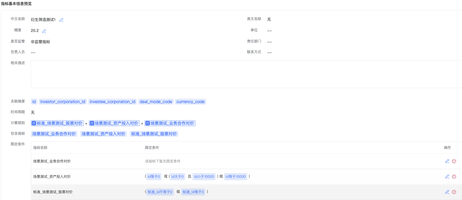Click the 标准_id等于0 condition tag
Image resolution: width=462 pixels, height=200 pixels.
tap(193, 192)
